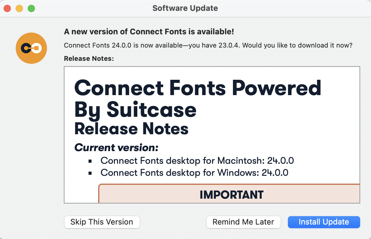Choose Remind Me Later
Screen dimensions: 371x239
point(243,222)
